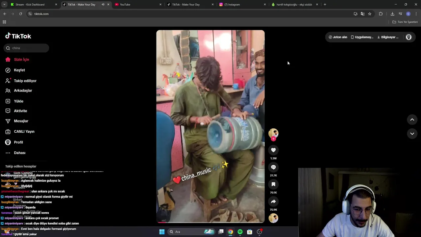
Task: Save video with the bookmark icon
Action: tap(273, 184)
